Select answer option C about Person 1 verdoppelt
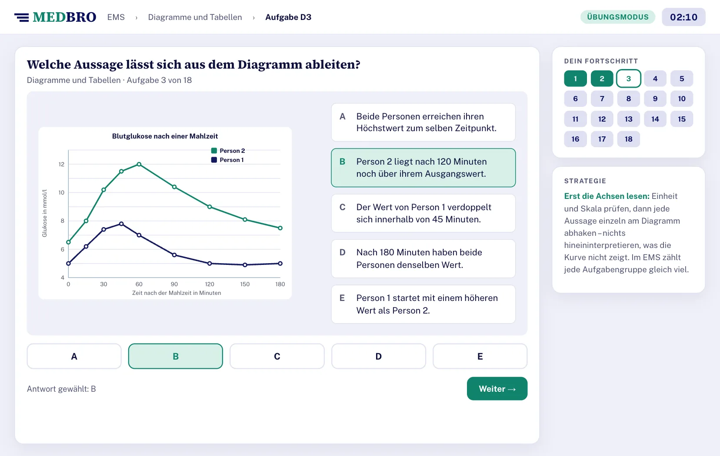Image resolution: width=720 pixels, height=456 pixels. (423, 213)
